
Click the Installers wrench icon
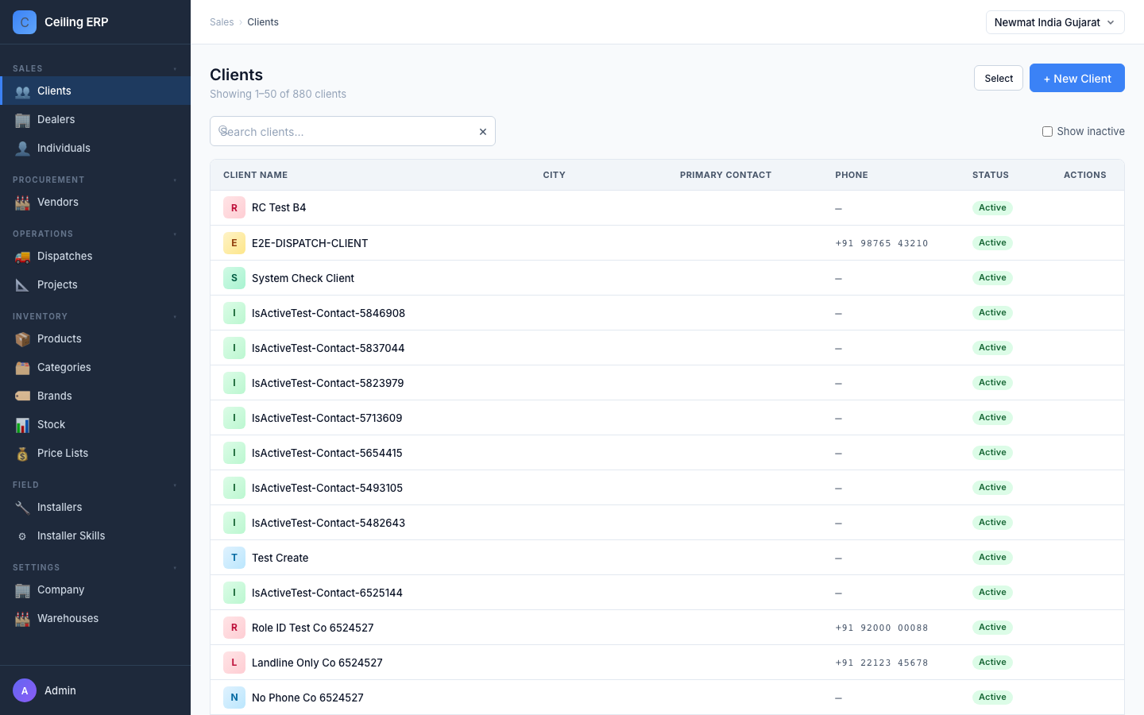click(x=22, y=508)
